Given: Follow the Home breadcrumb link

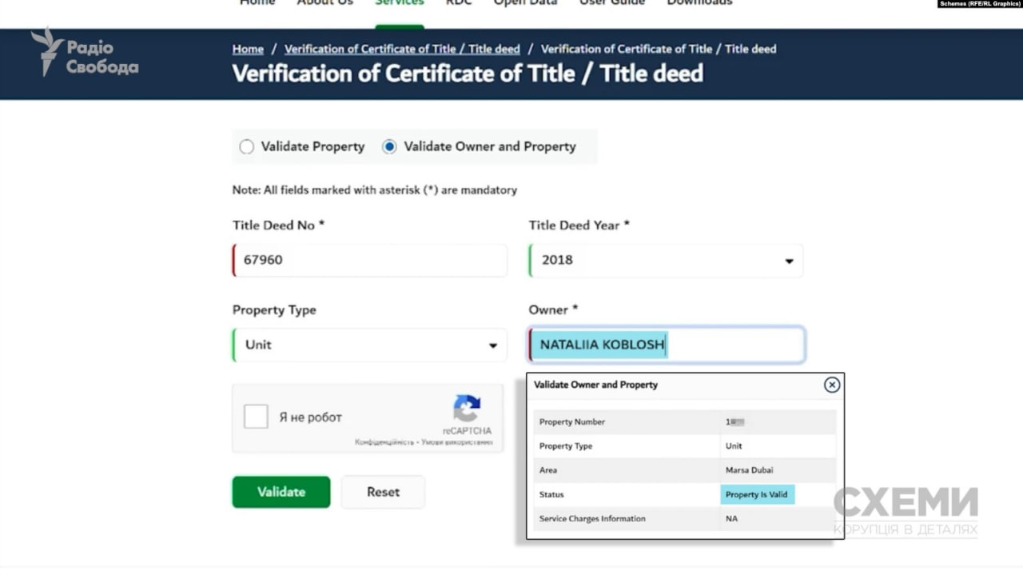Looking at the screenshot, I should [x=248, y=49].
